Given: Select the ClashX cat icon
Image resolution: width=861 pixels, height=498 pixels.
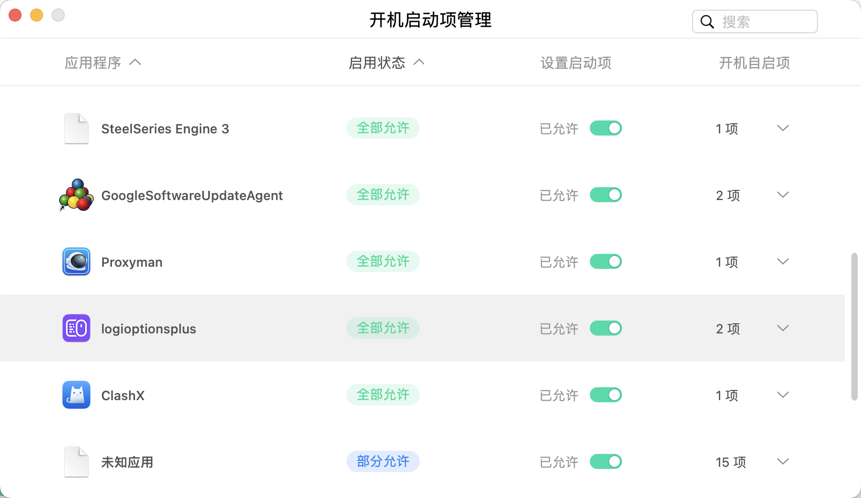Looking at the screenshot, I should pos(76,395).
